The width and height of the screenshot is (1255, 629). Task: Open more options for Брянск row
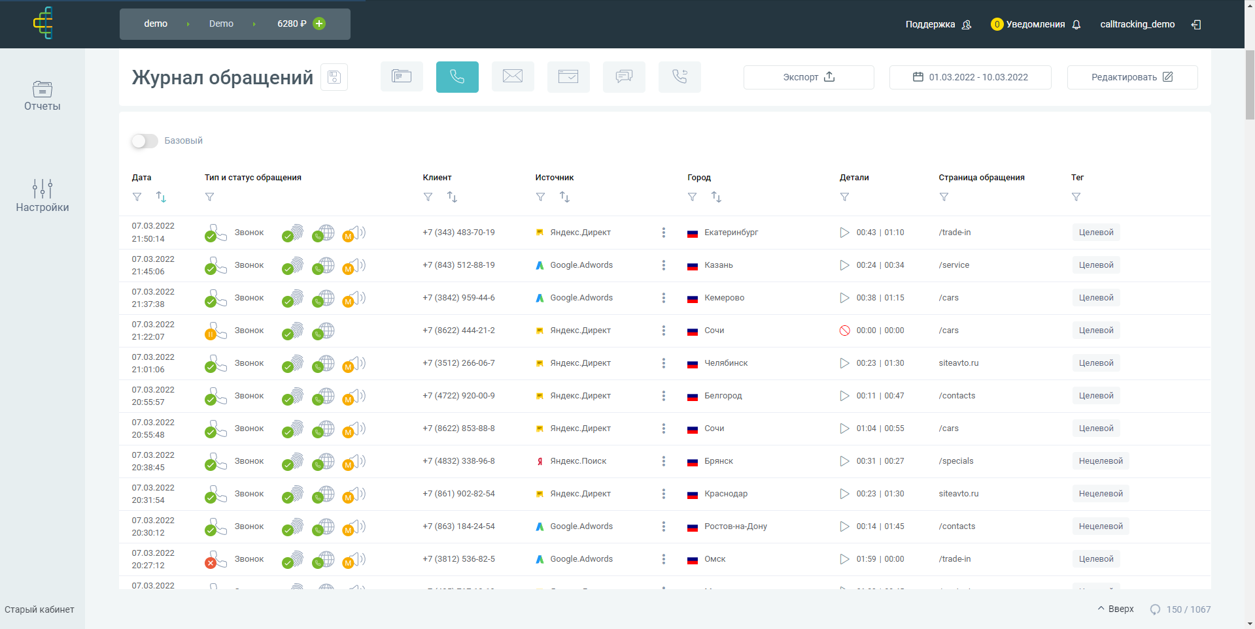tap(663, 461)
